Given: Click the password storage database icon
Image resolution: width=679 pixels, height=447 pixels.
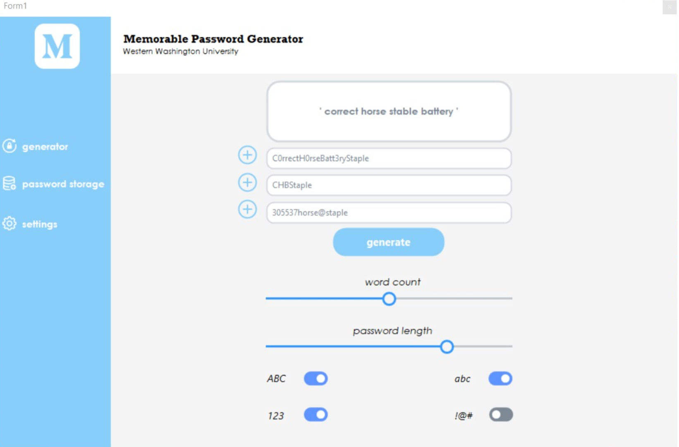Looking at the screenshot, I should pos(10,183).
